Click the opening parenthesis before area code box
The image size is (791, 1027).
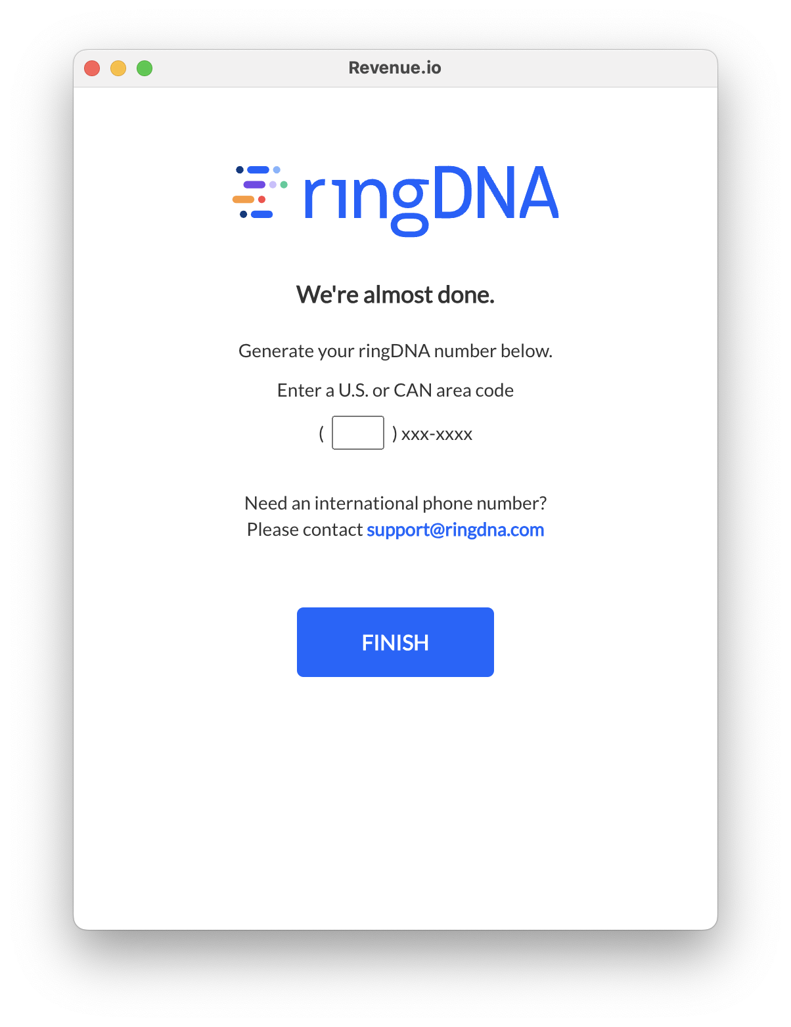coord(321,434)
